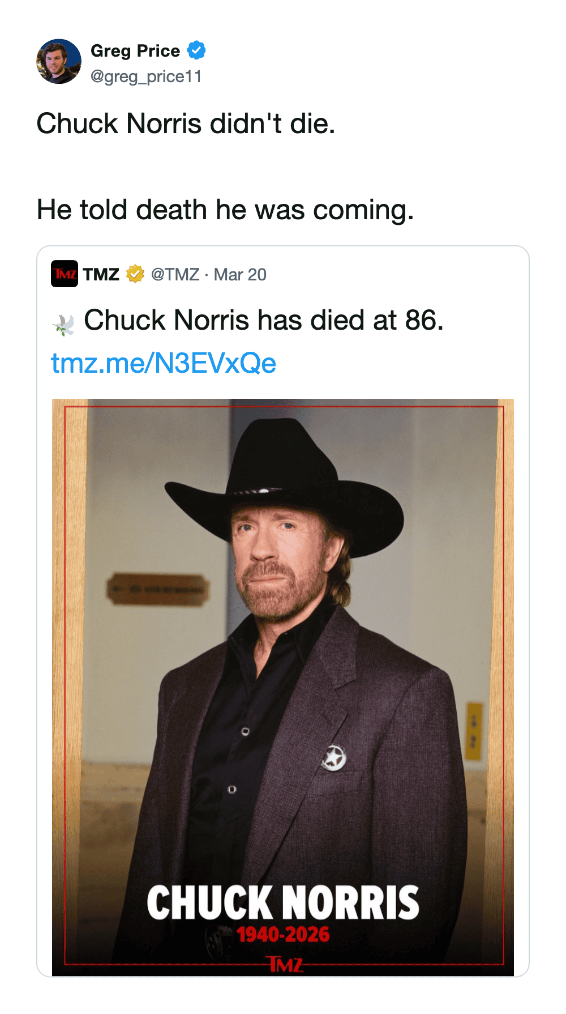Click the white CHUCK NORRIS caption
The image size is (566, 1014).
283,902
